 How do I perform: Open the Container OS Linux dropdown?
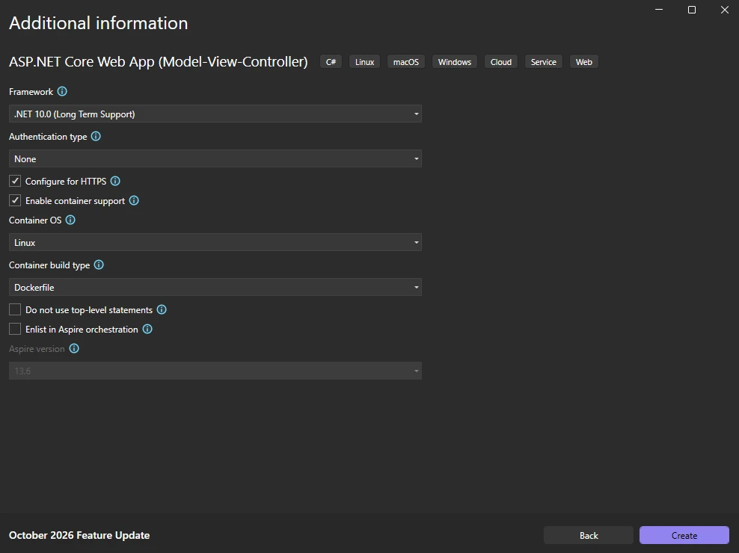pos(215,243)
